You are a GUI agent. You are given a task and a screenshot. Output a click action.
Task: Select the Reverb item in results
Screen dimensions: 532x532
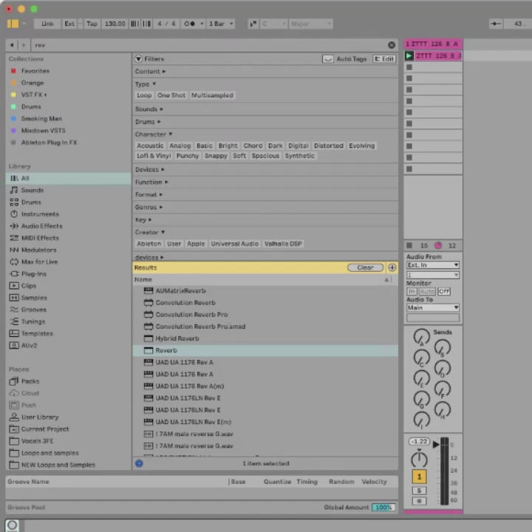[x=166, y=350]
